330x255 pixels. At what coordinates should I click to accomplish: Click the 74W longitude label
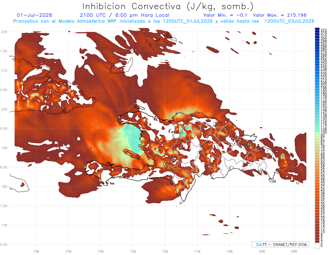[101, 251]
